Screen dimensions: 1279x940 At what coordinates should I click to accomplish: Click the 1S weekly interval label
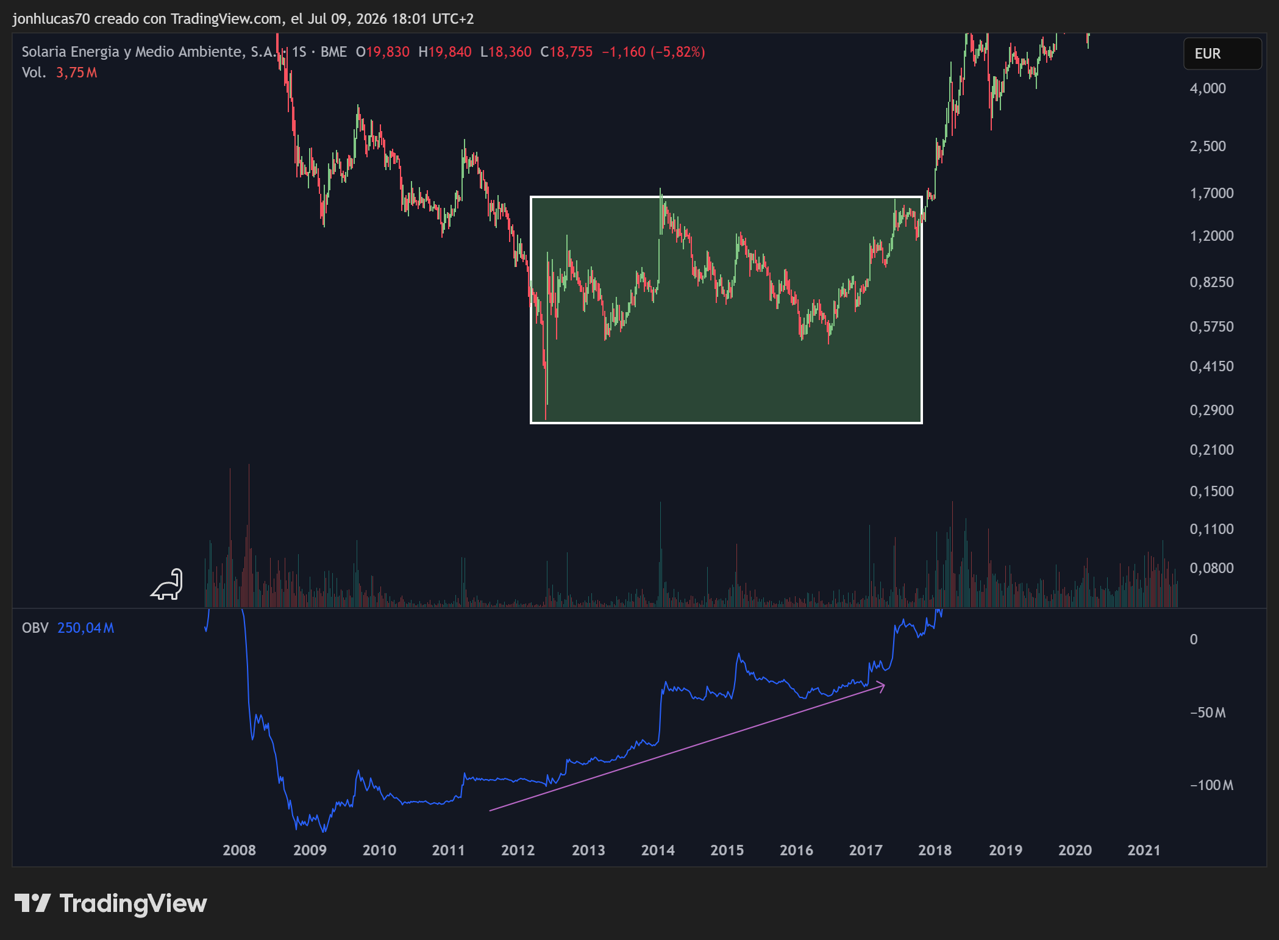coord(299,52)
